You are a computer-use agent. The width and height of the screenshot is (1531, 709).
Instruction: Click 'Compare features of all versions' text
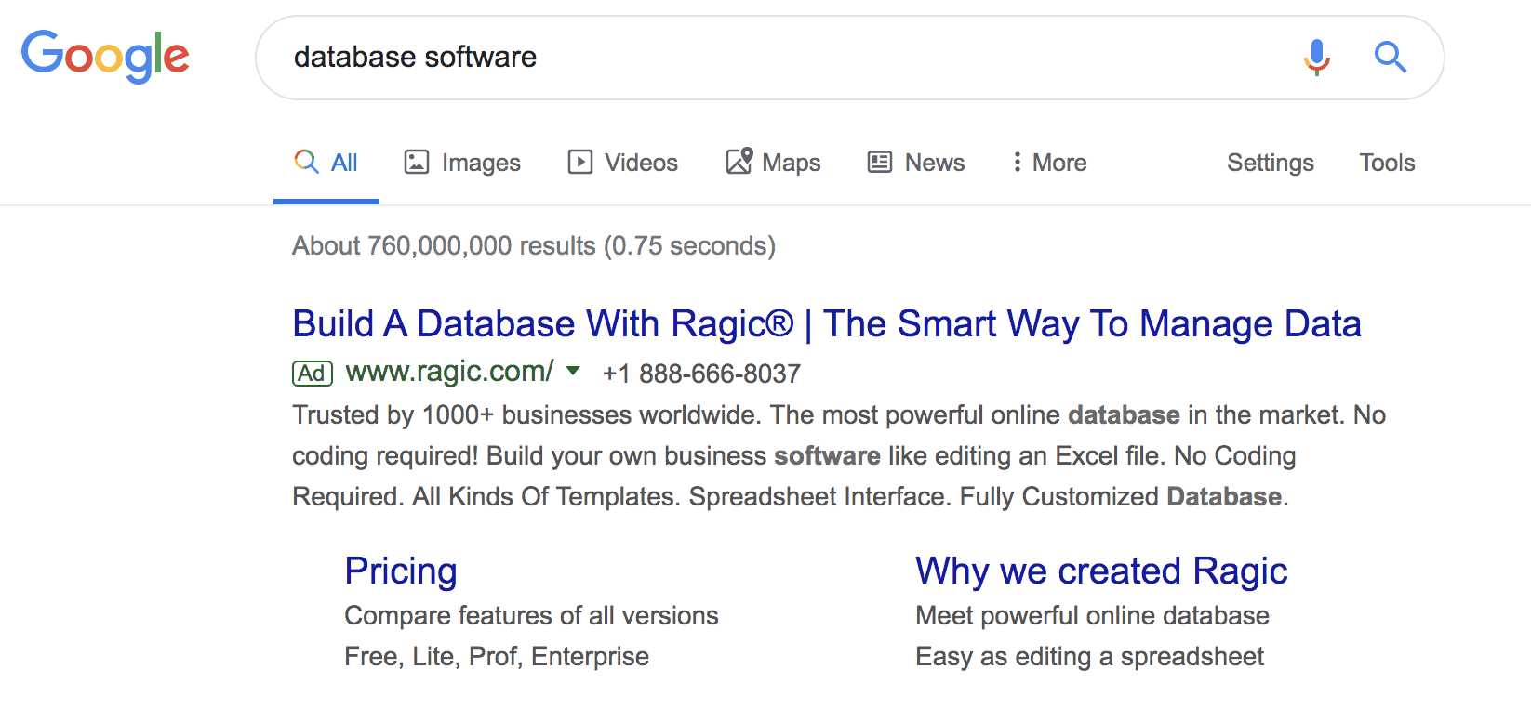(531, 615)
